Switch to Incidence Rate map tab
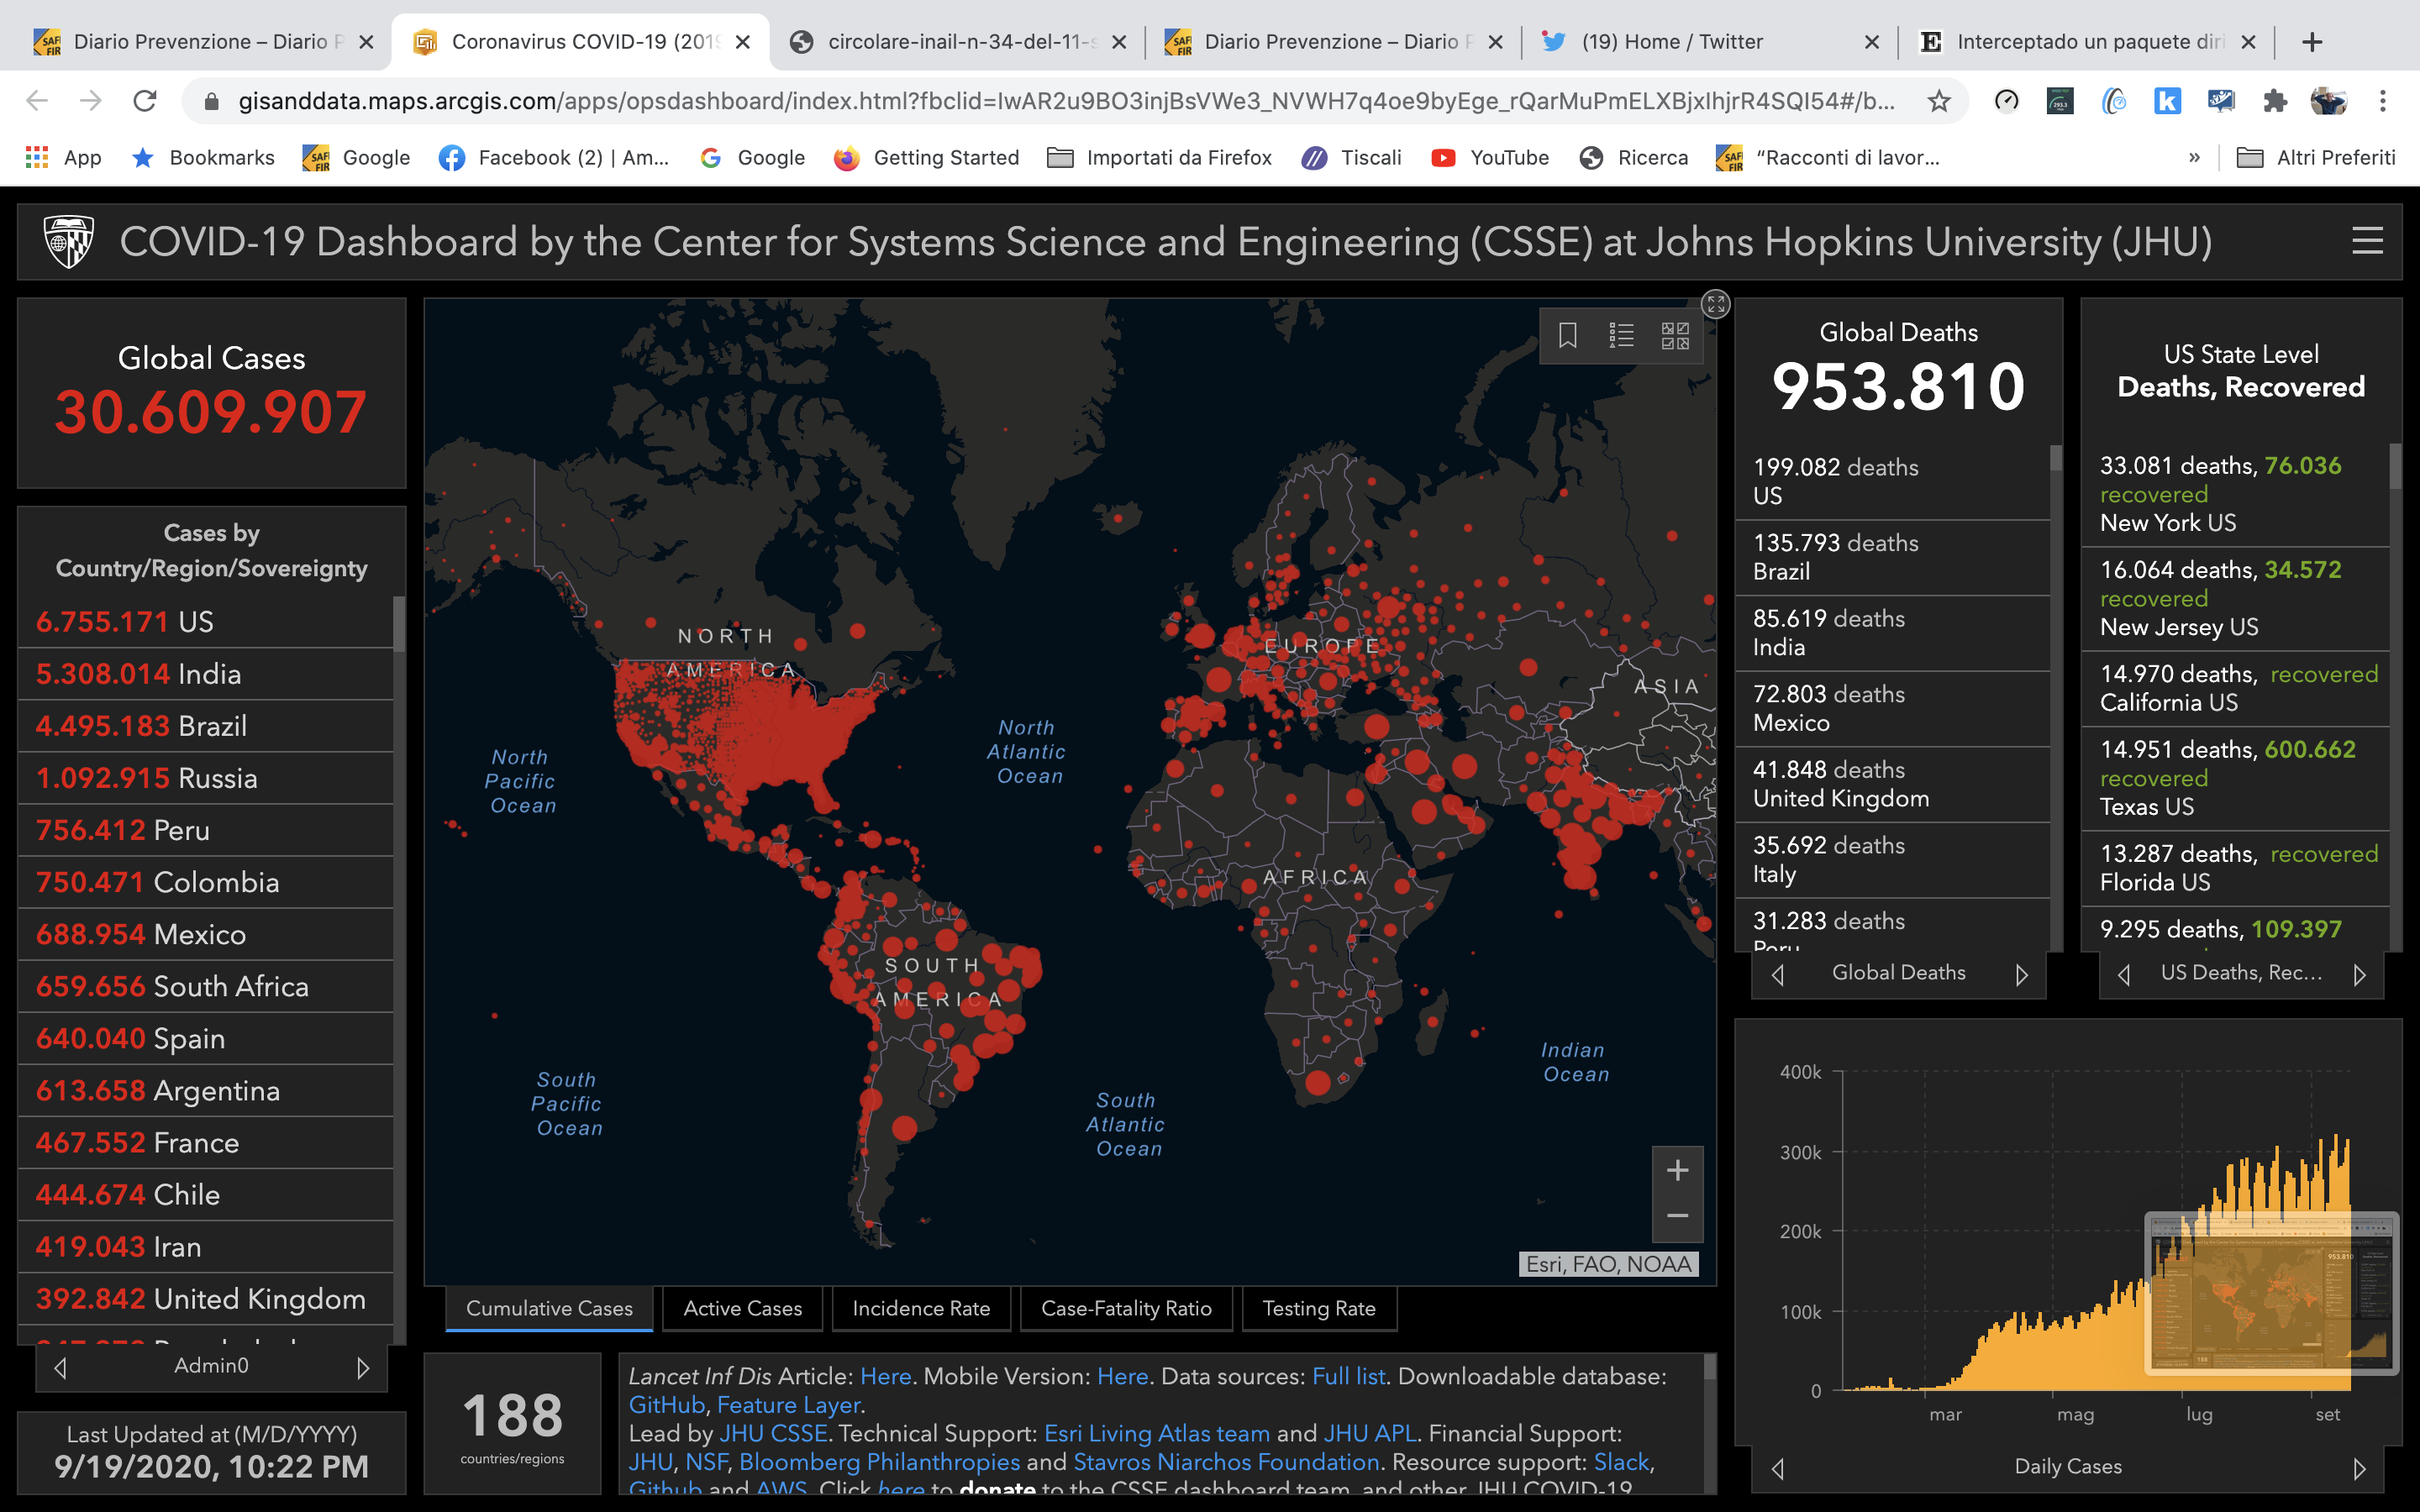This screenshot has height=1512, width=2420. tap(921, 1308)
